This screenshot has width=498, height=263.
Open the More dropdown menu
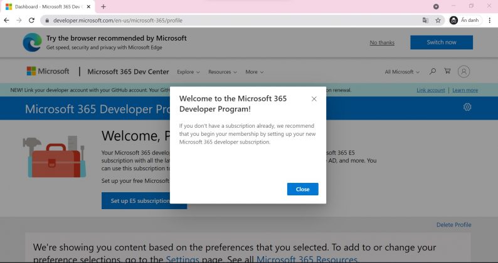pyautogui.click(x=254, y=72)
